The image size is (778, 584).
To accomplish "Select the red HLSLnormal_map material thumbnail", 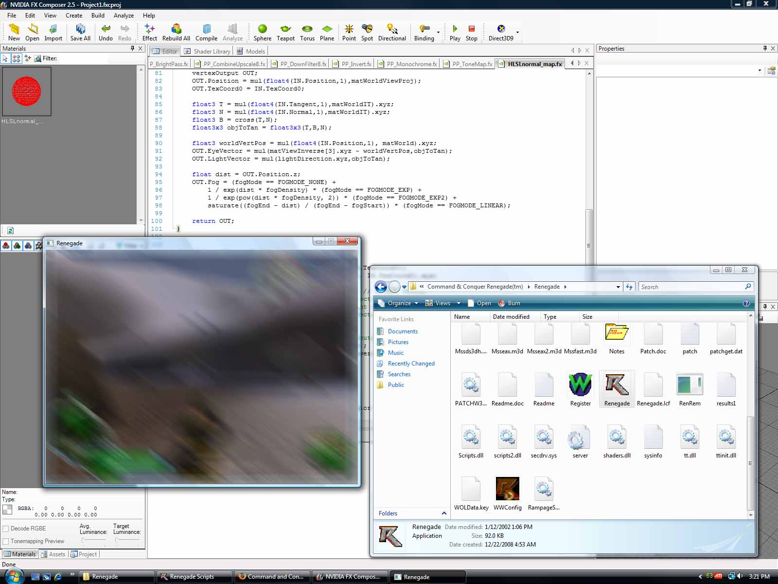I will coord(27,91).
